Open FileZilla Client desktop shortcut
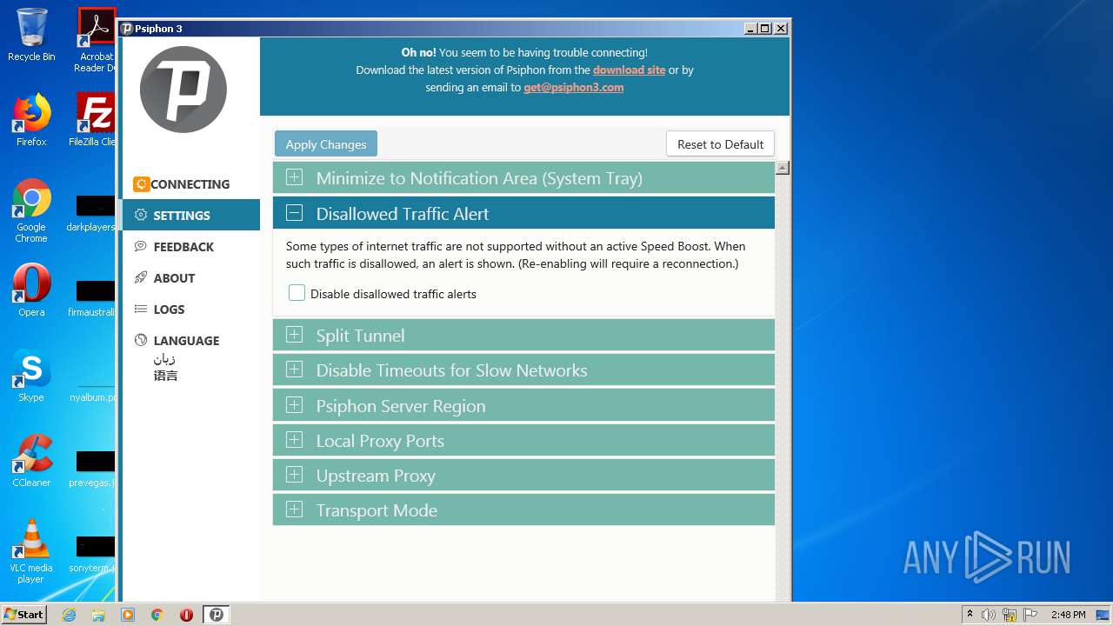This screenshot has height=626, width=1113. pyautogui.click(x=94, y=120)
